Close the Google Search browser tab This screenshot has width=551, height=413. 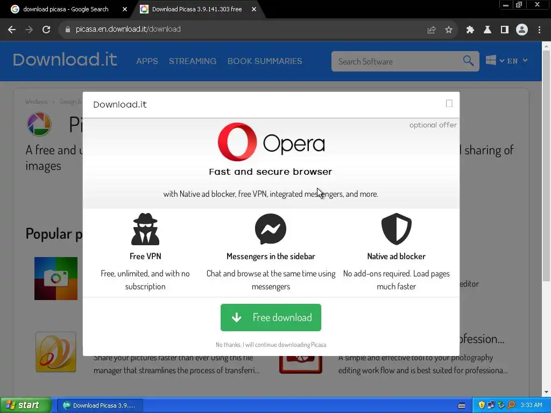125,9
